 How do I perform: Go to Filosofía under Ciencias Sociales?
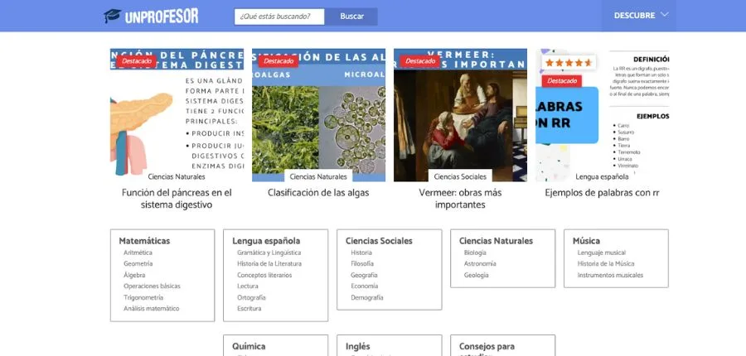coord(362,264)
